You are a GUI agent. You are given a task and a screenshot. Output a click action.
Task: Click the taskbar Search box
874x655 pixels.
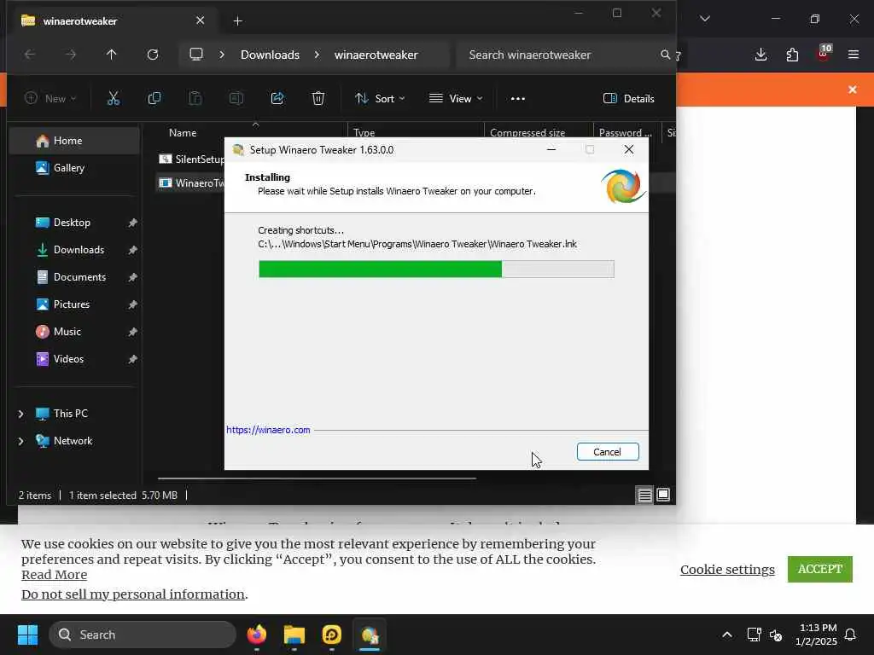(143, 635)
